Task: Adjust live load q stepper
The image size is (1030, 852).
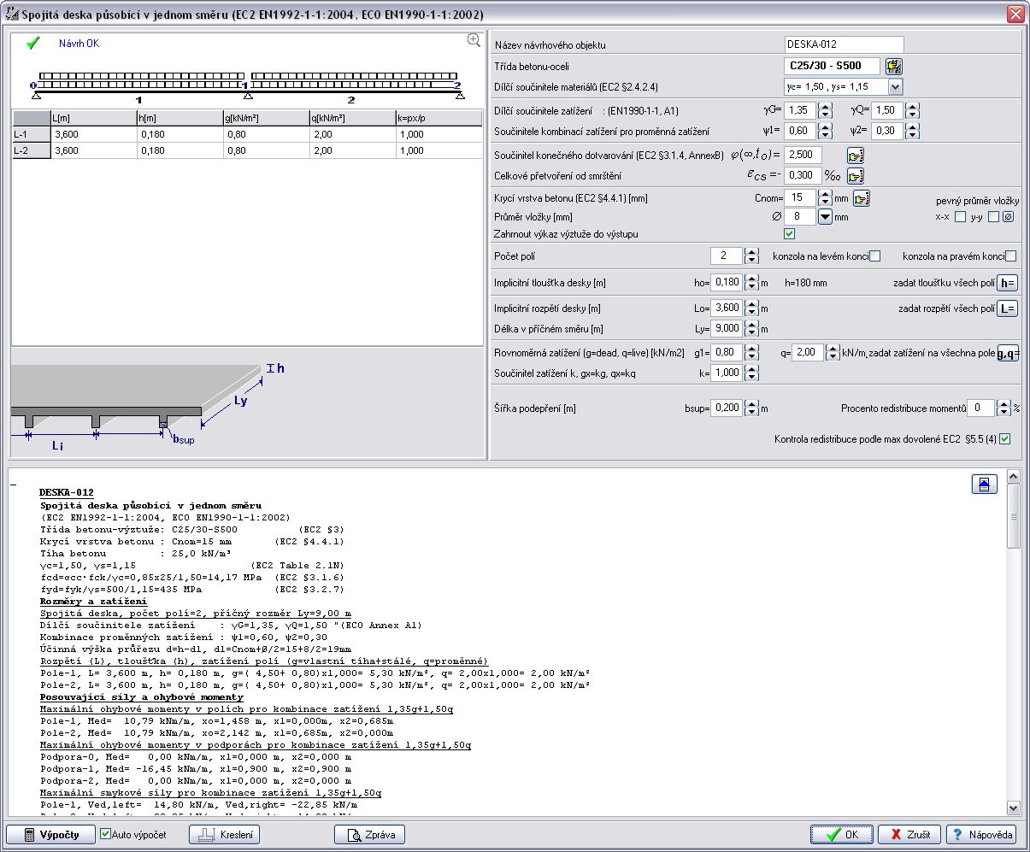Action: 833,352
